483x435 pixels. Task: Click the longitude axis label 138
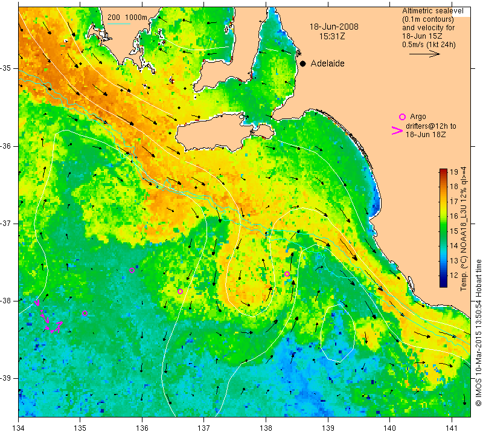point(266,428)
